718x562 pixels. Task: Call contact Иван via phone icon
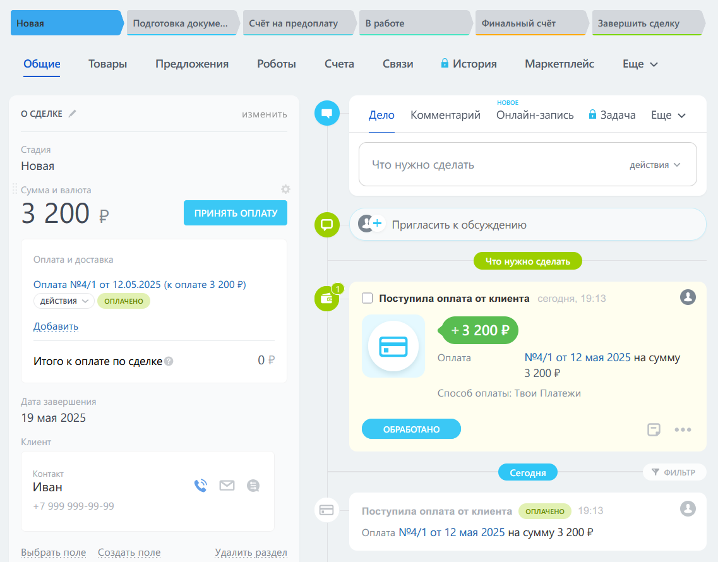[x=201, y=486]
